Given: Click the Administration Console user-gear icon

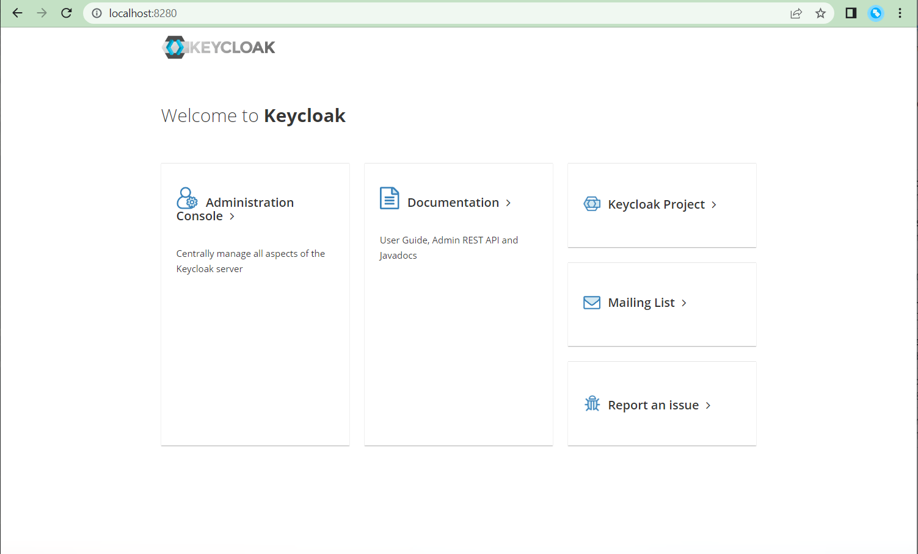Looking at the screenshot, I should pos(187,198).
